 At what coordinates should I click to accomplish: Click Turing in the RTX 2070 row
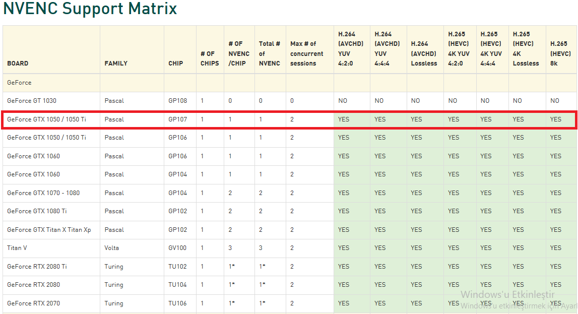tap(114, 303)
